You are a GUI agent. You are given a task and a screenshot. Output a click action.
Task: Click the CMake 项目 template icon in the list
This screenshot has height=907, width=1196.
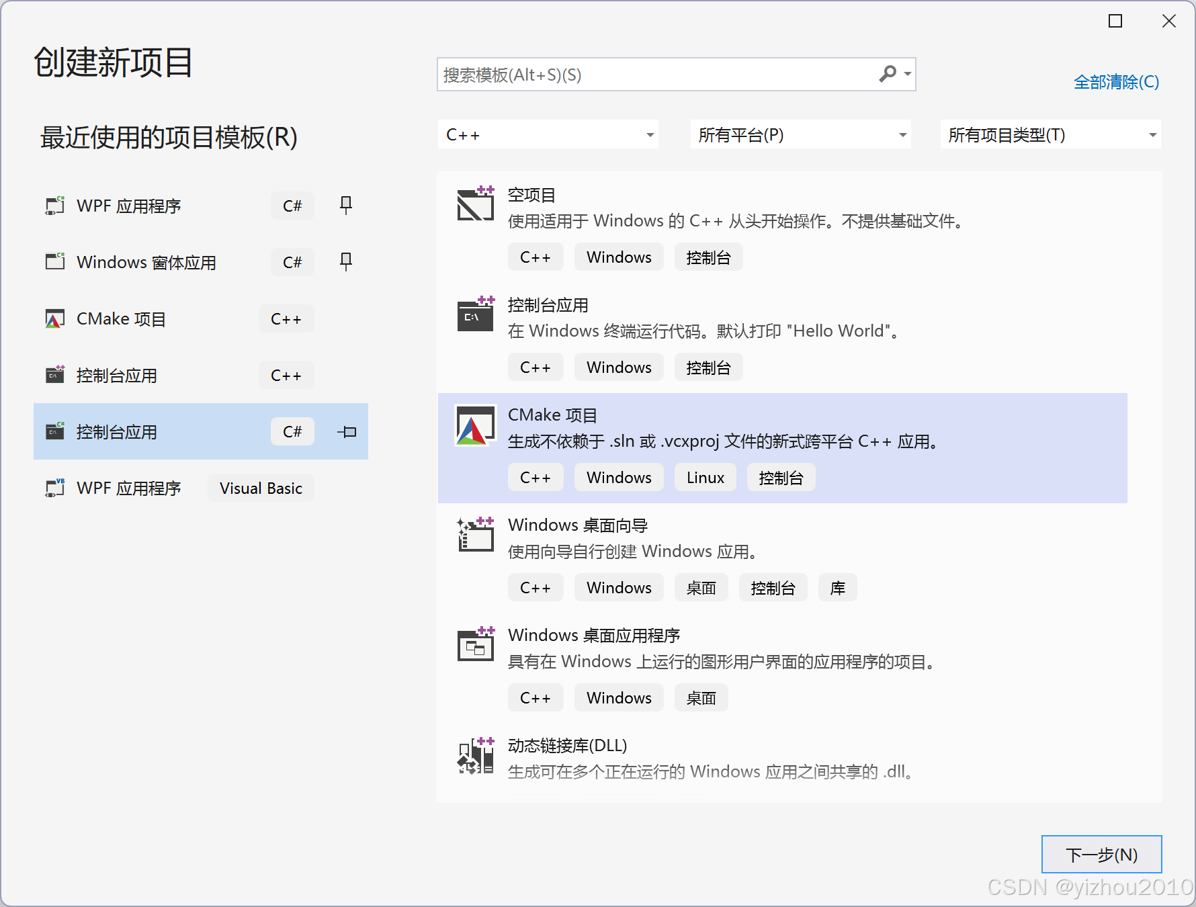(476, 425)
